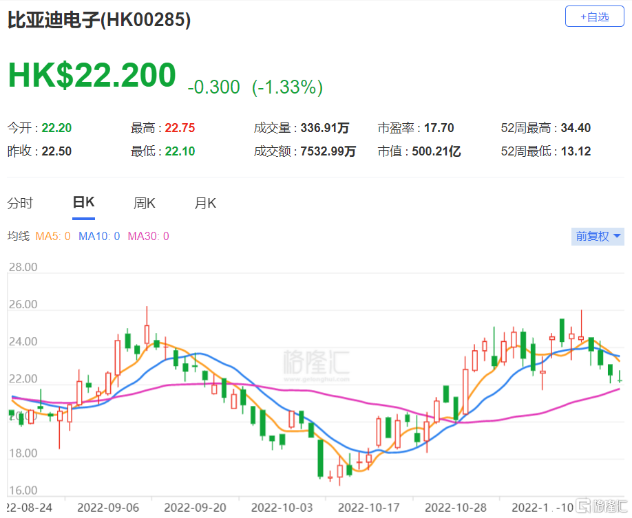Open the 月K monthly chart tab

click(205, 203)
